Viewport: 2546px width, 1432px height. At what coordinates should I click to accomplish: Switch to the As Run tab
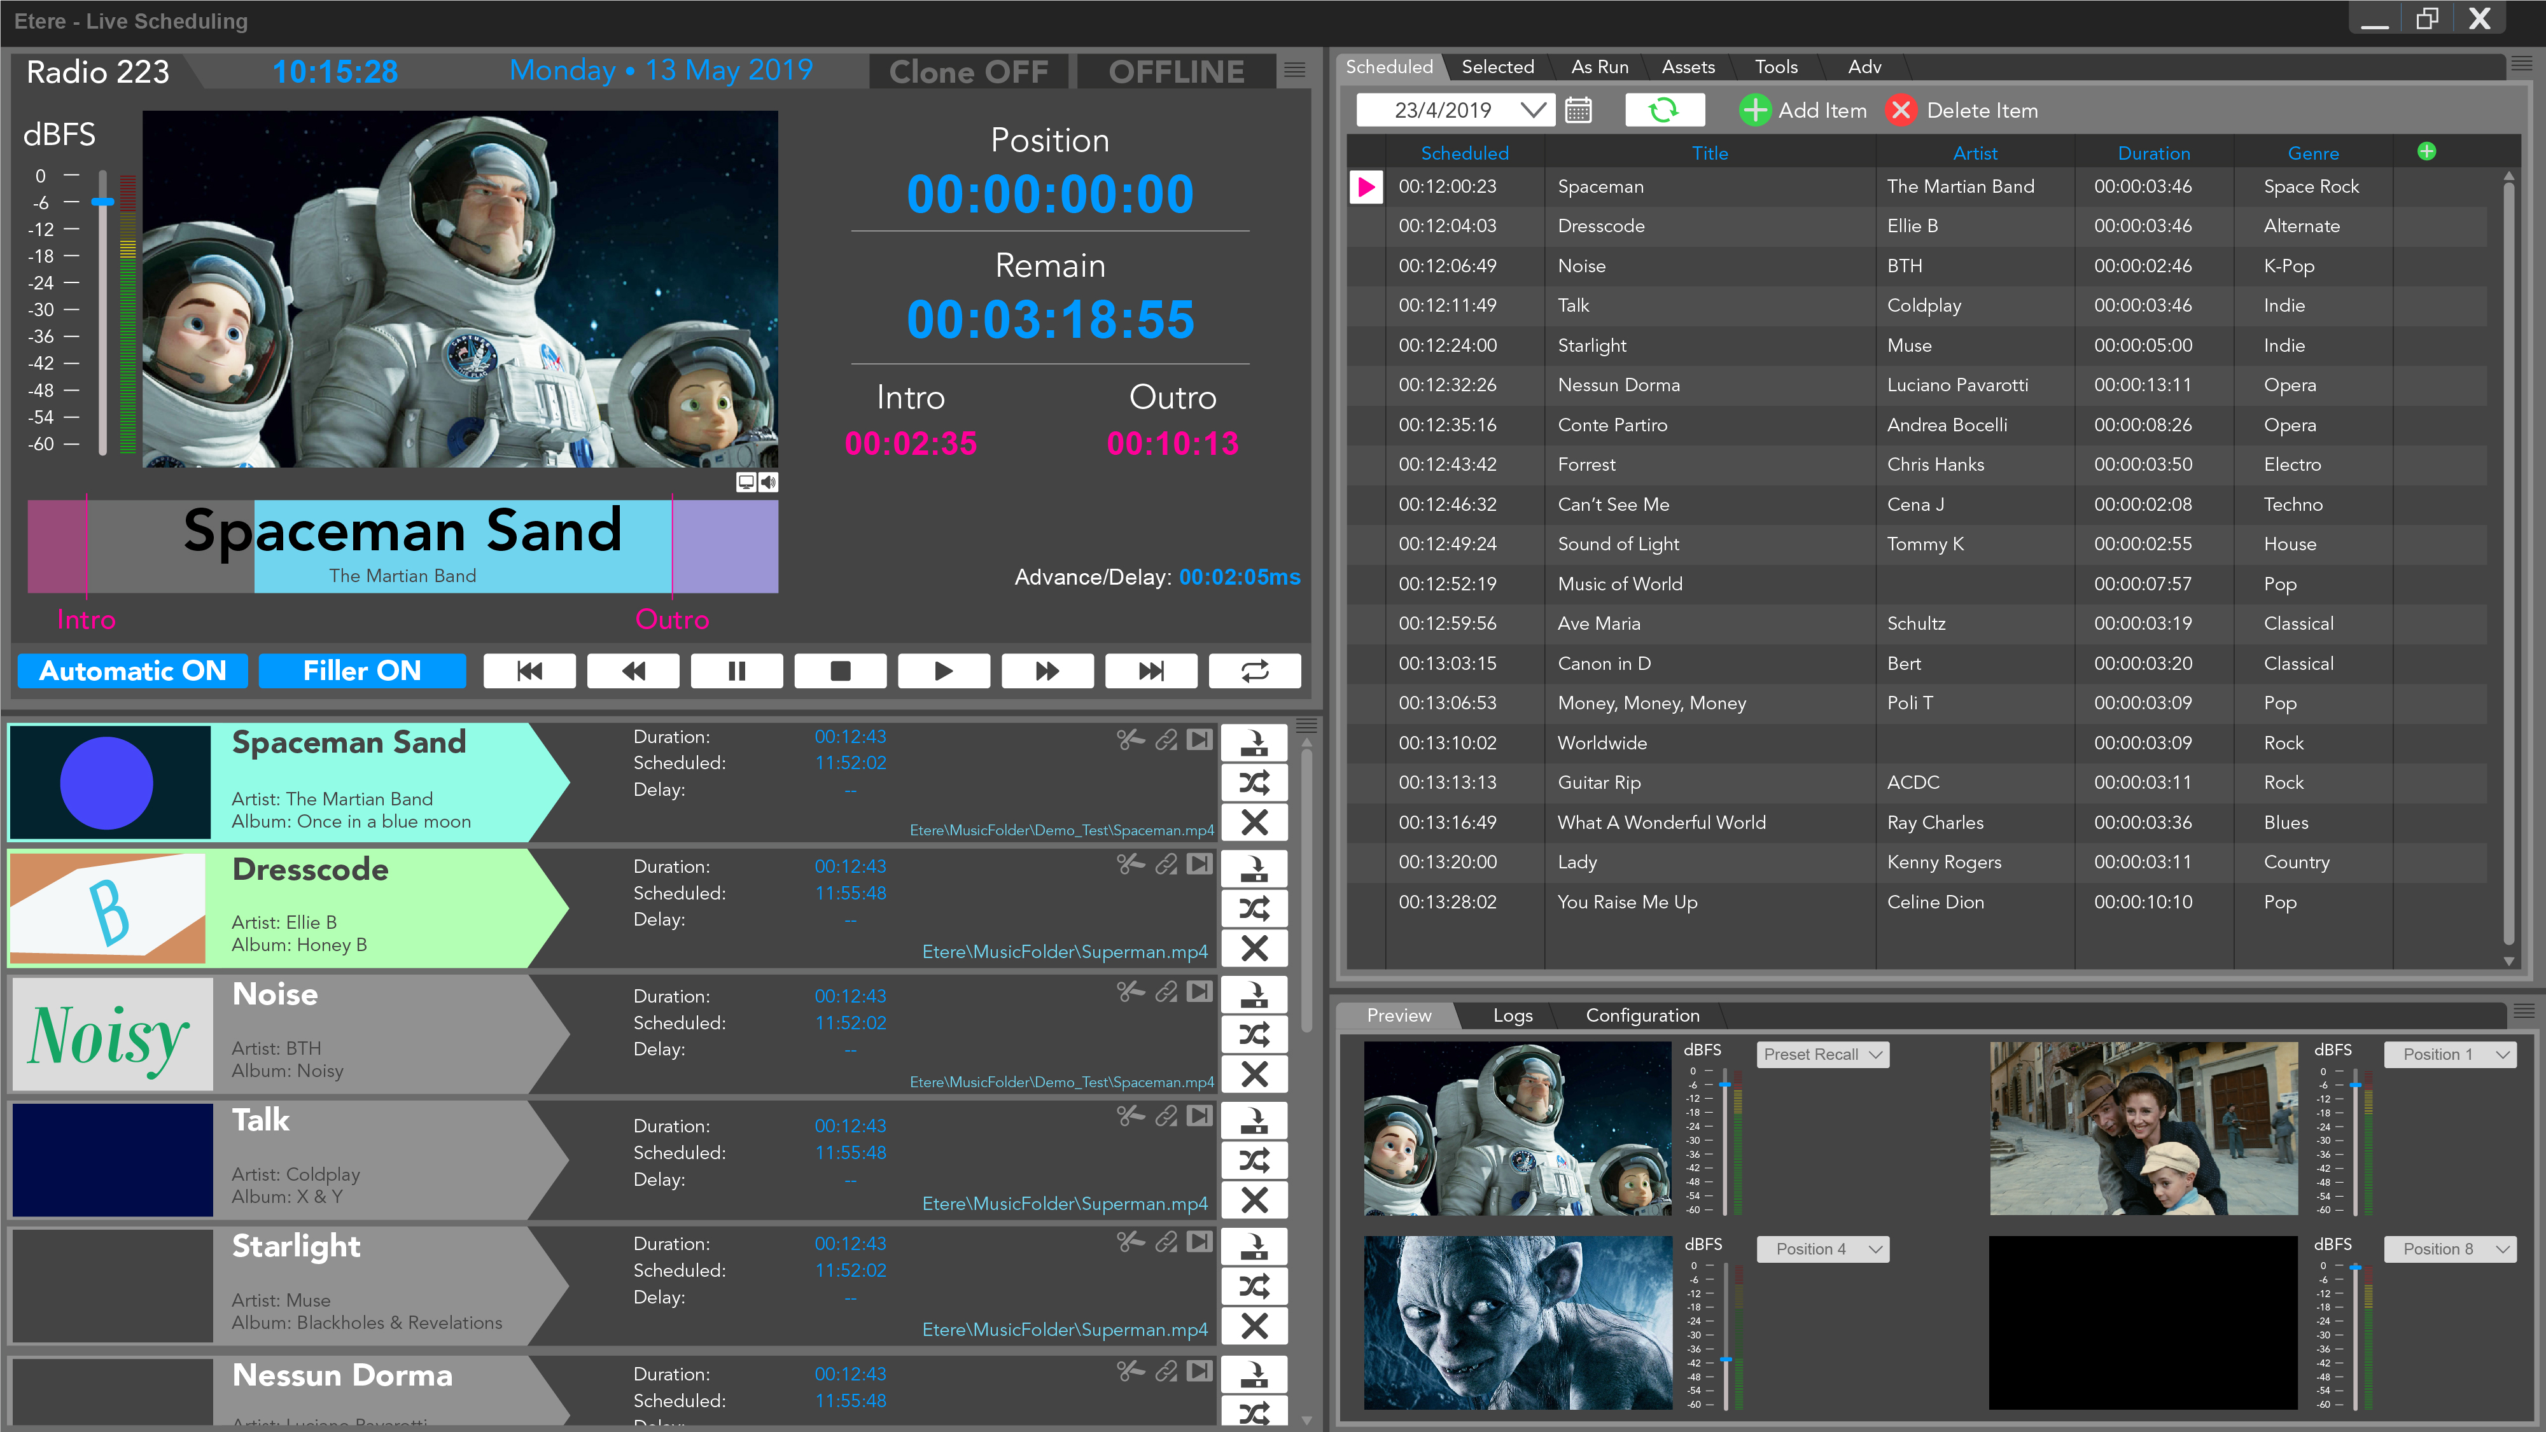pos(1599,66)
